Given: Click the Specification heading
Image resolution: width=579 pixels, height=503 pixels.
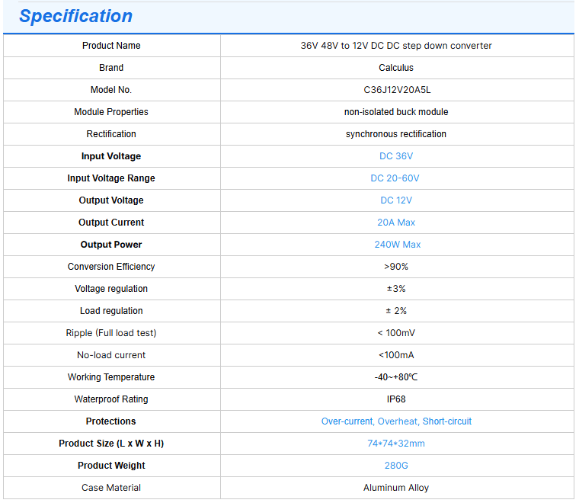Looking at the screenshot, I should [75, 17].
